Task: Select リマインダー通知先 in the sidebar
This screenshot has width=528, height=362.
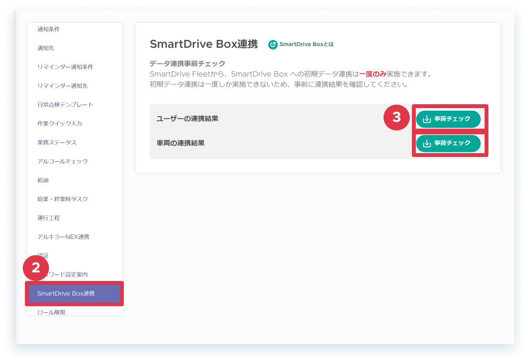Action: click(62, 86)
